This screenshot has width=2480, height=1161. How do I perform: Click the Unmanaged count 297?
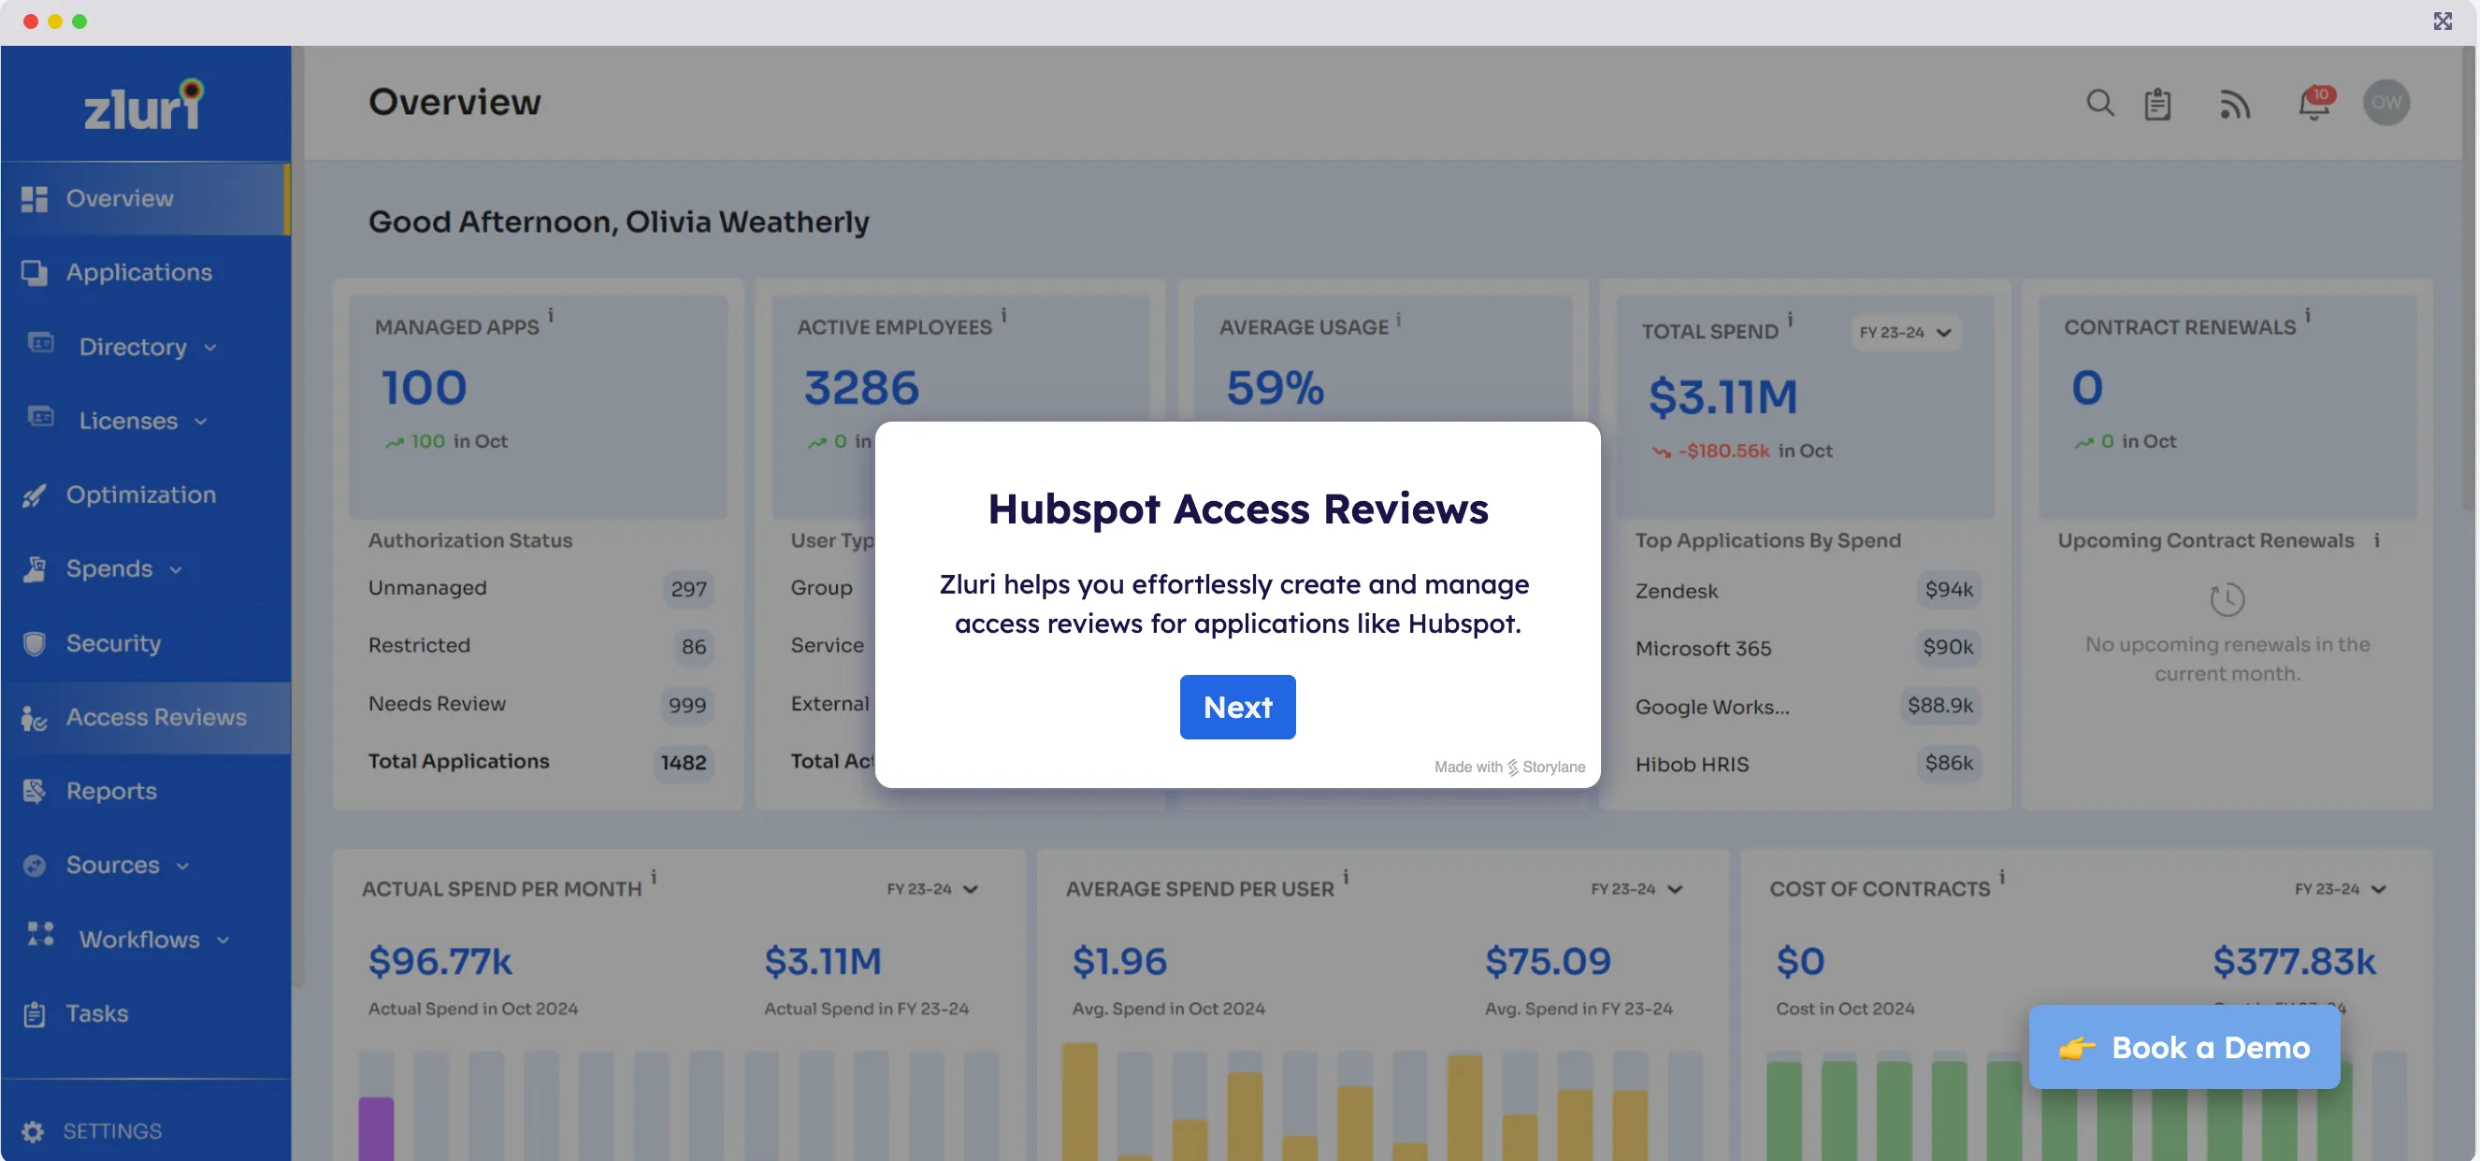coord(688,588)
